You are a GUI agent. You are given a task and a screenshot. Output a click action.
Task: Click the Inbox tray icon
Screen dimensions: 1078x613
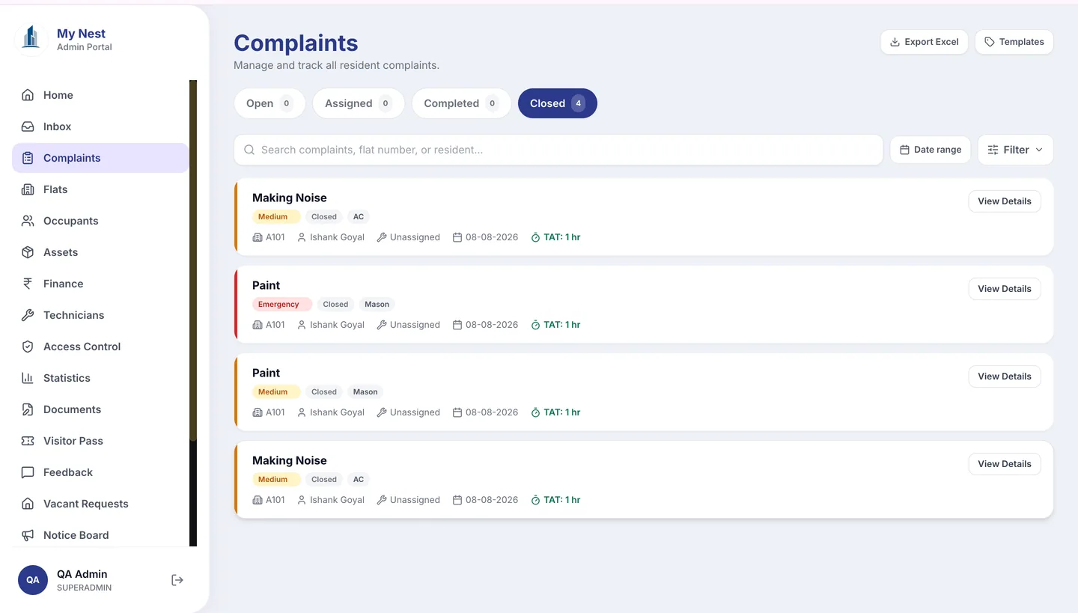(x=28, y=126)
